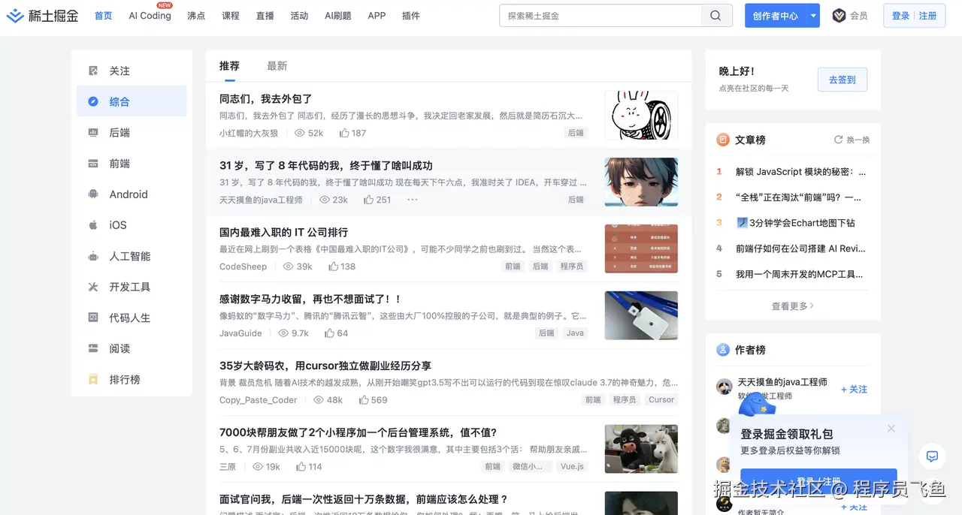The image size is (962, 515).
Task: Open ranked article 3分钟学会Echart地图下钻
Action: pyautogui.click(x=795, y=223)
